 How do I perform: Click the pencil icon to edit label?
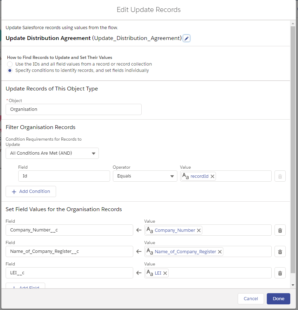[x=187, y=38]
